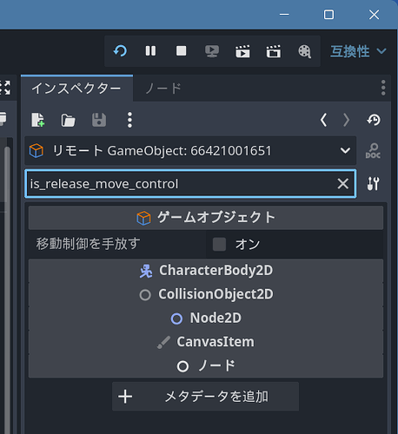Open the Movie Maker mode icon
398x434 pixels.
pyautogui.click(x=304, y=51)
